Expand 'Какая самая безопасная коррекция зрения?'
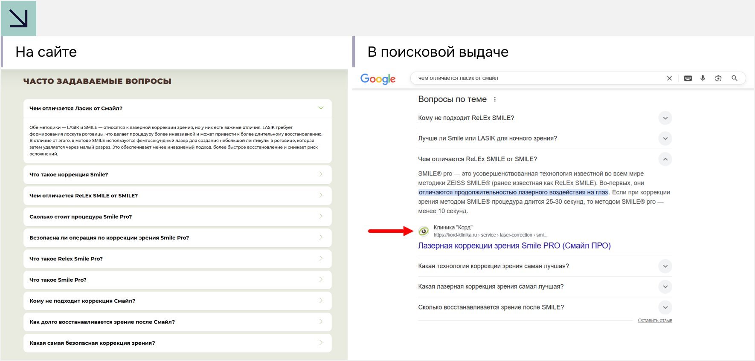The width and height of the screenshot is (755, 361). pyautogui.click(x=177, y=343)
